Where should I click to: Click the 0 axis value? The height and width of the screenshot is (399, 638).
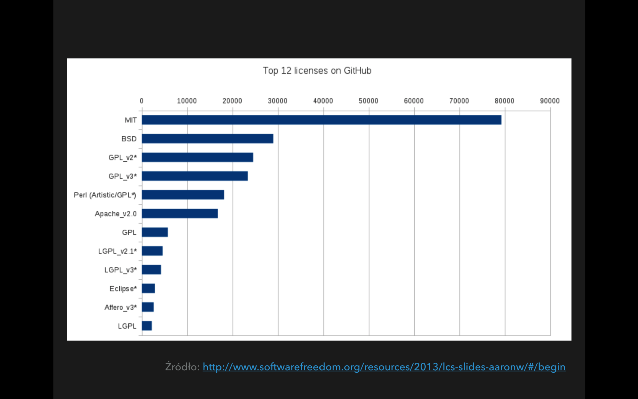coord(141,101)
